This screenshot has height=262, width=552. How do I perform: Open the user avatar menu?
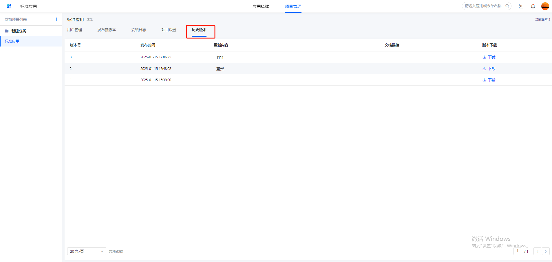point(545,6)
